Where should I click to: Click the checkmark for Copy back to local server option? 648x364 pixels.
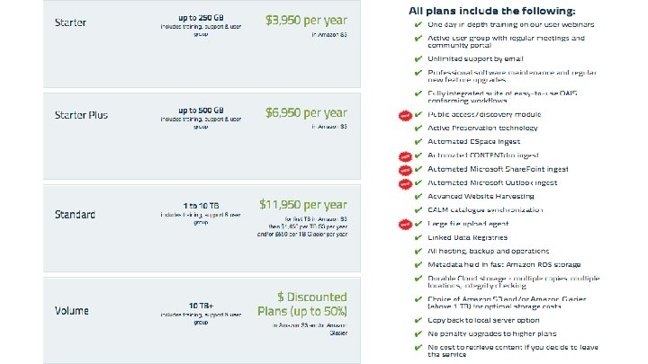pos(418,321)
